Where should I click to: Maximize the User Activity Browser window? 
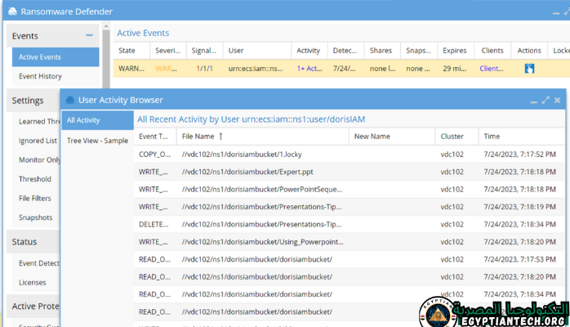(545, 100)
